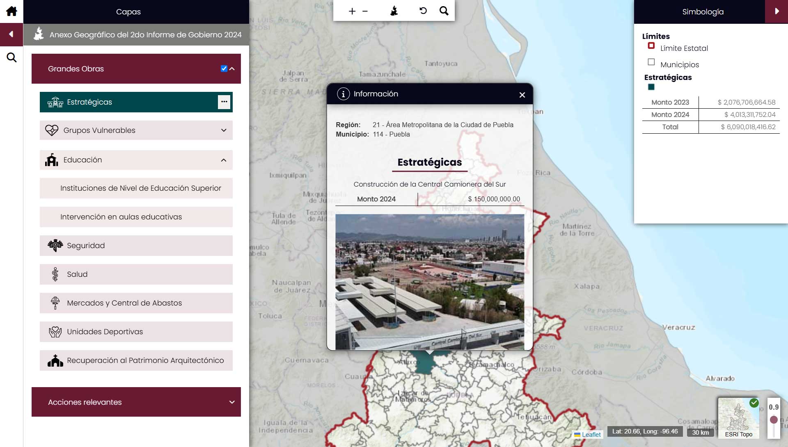Toggle the Grandes Obras checkbox
The width and height of the screenshot is (788, 447).
click(224, 68)
